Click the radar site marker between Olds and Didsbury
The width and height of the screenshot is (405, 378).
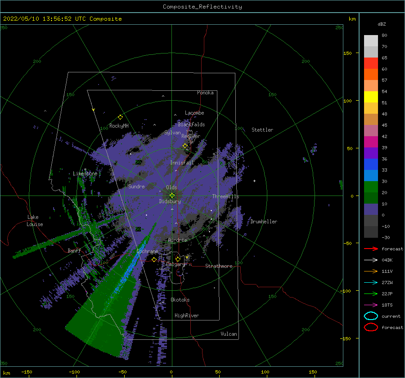pos(172,196)
